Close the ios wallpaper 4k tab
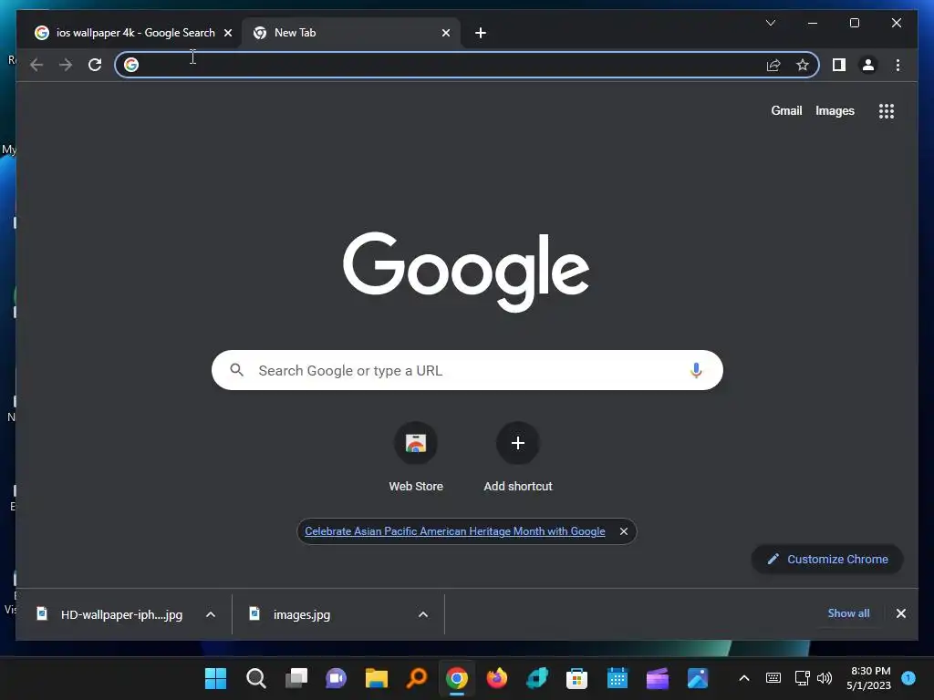Screen dimensions: 934x700 [x=227, y=33]
